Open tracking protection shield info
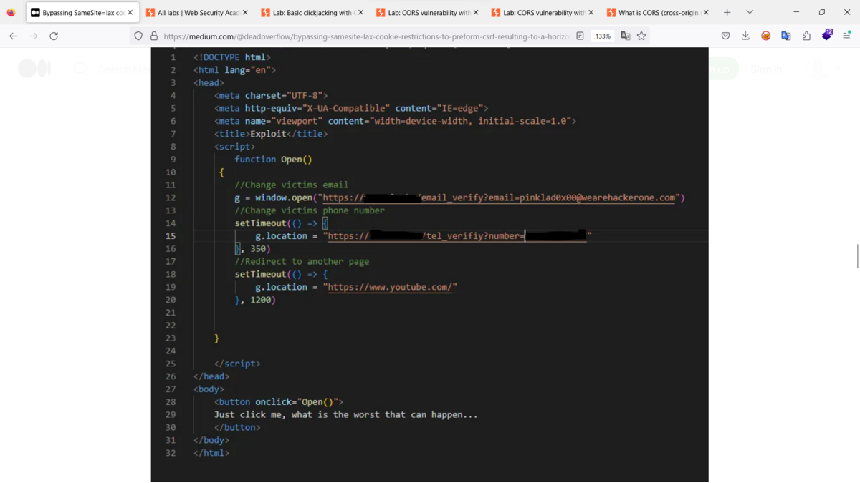 [x=138, y=36]
